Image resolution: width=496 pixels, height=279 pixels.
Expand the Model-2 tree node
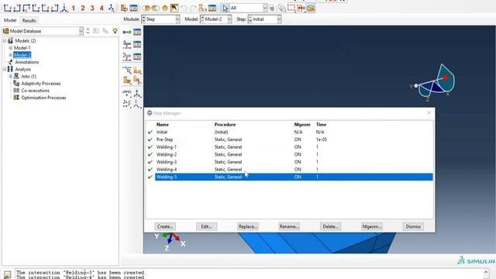[10, 55]
